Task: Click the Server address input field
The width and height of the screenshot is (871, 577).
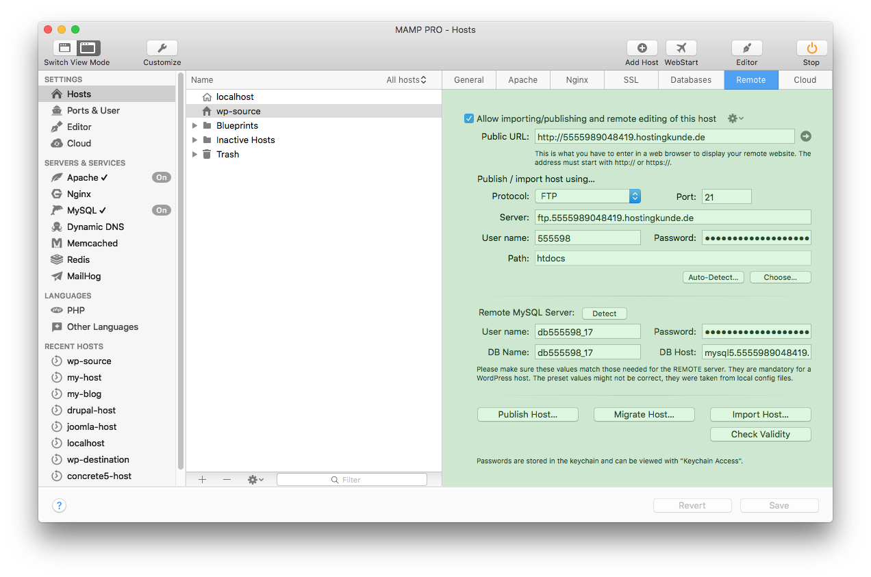Action: click(672, 218)
